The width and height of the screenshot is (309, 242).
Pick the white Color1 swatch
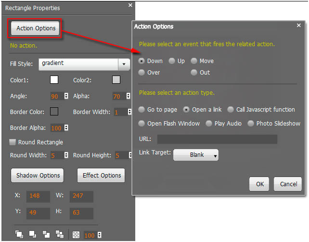pyautogui.click(x=54, y=80)
